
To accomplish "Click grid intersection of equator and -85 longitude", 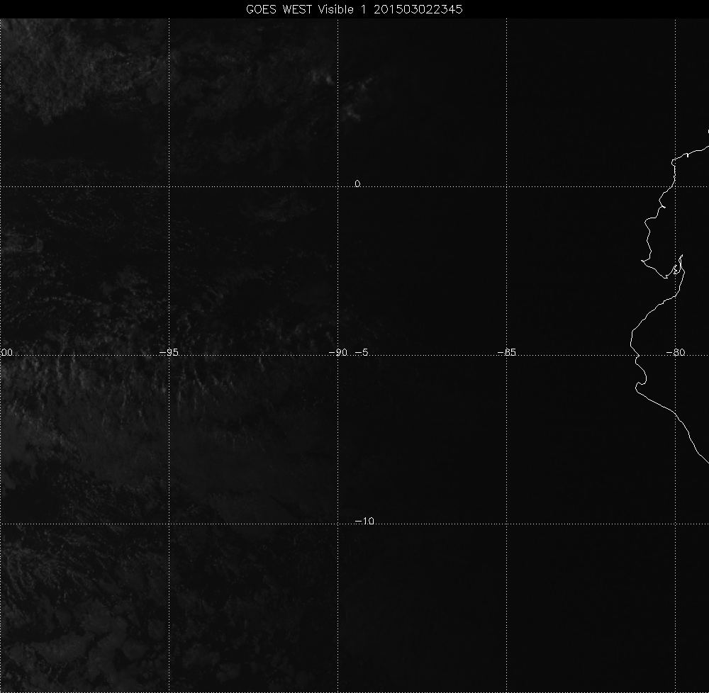I will tap(507, 186).
